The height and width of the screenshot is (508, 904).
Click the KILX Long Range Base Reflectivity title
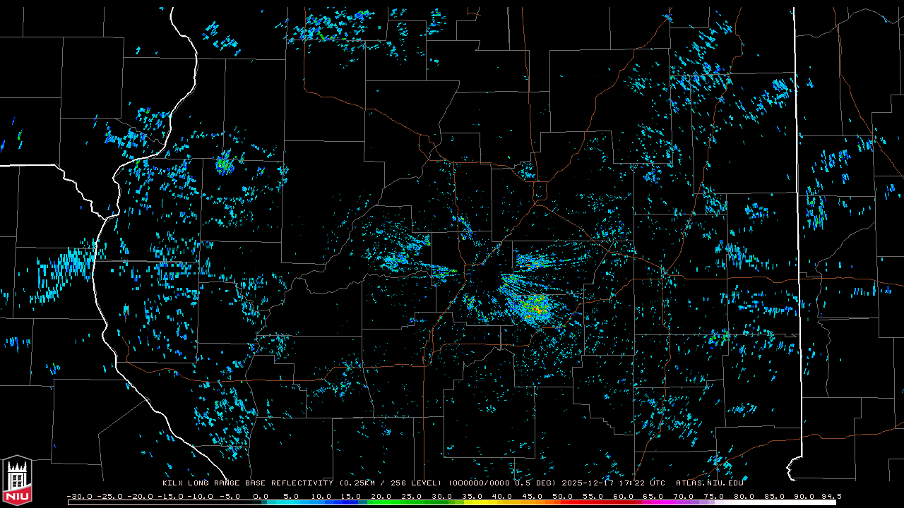pos(247,483)
